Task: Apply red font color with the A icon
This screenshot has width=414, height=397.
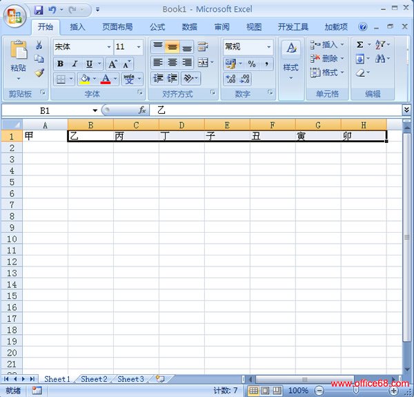Action: (106, 79)
